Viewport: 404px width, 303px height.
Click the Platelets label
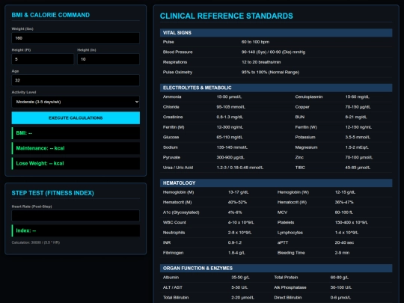[286, 222]
